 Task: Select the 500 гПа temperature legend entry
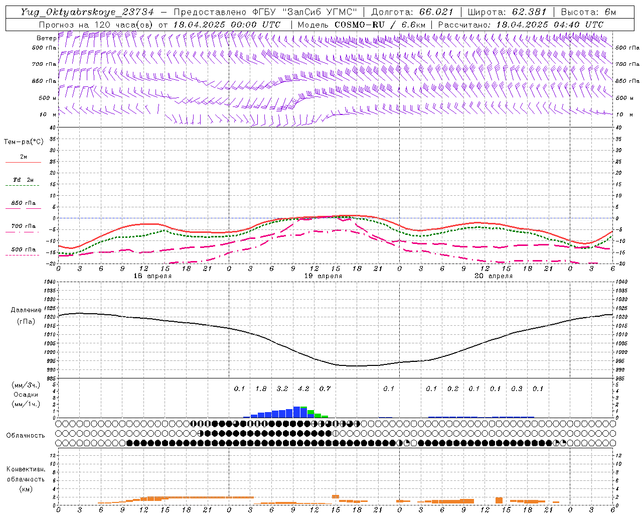(23, 249)
